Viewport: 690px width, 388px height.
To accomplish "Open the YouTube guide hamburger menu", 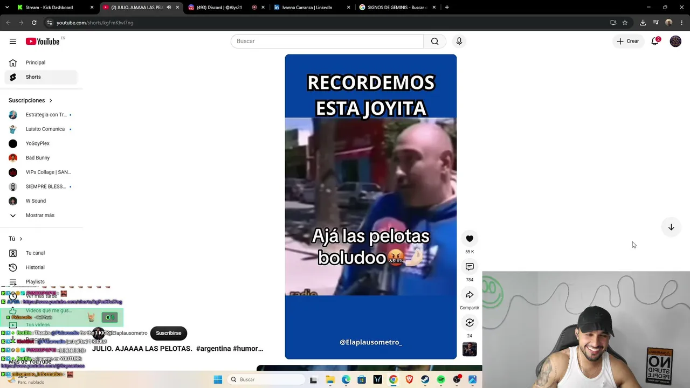I will (x=13, y=41).
